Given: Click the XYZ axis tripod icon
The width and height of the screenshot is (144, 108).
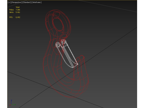Looking at the screenshot, I should [12, 103].
